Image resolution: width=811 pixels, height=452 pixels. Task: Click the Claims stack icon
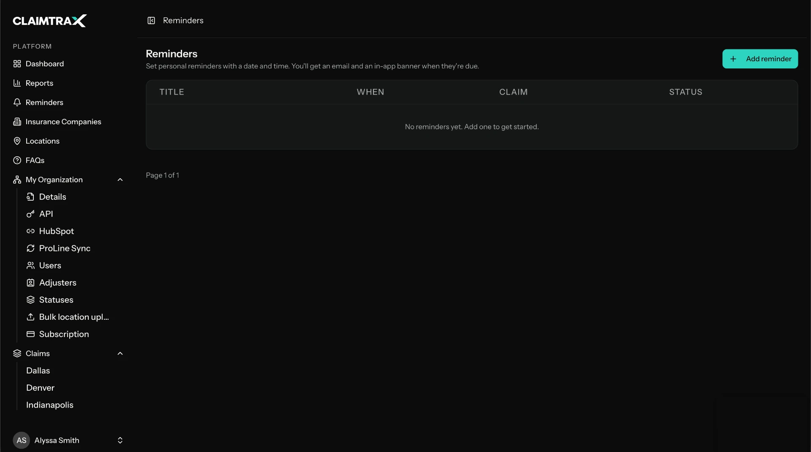(17, 354)
